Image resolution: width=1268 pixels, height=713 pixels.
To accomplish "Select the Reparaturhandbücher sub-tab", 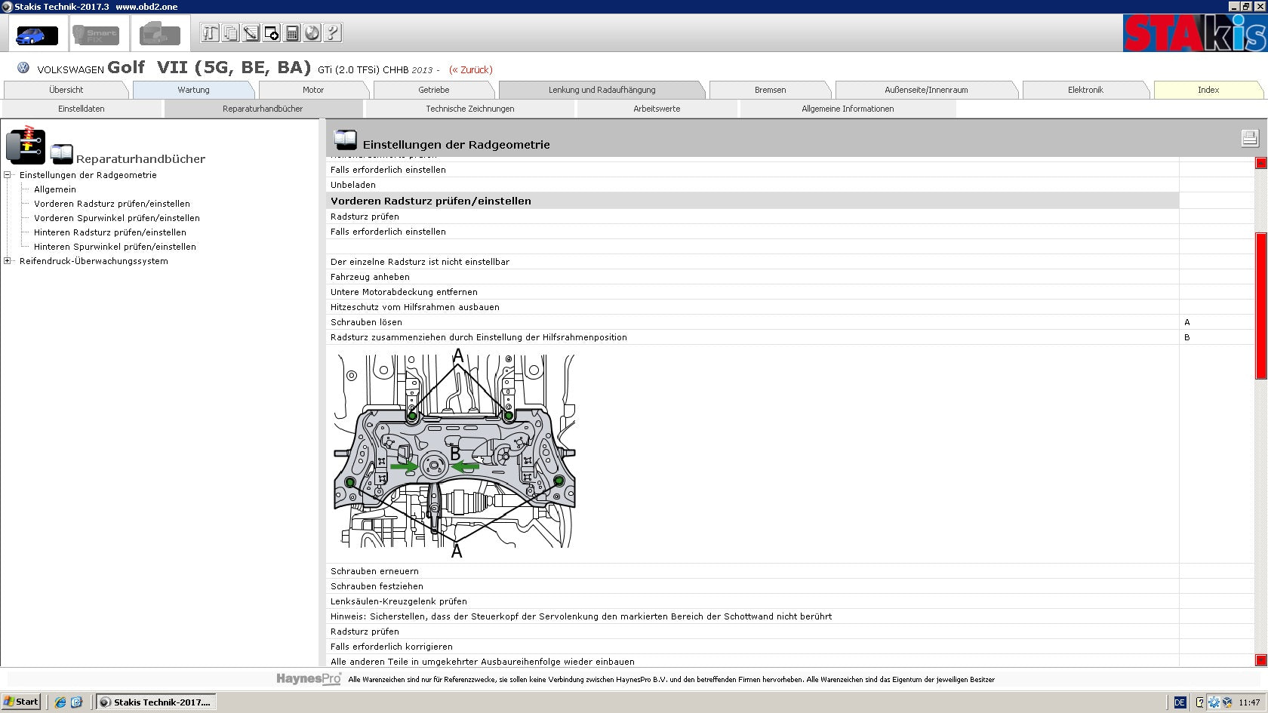I will click(x=263, y=109).
